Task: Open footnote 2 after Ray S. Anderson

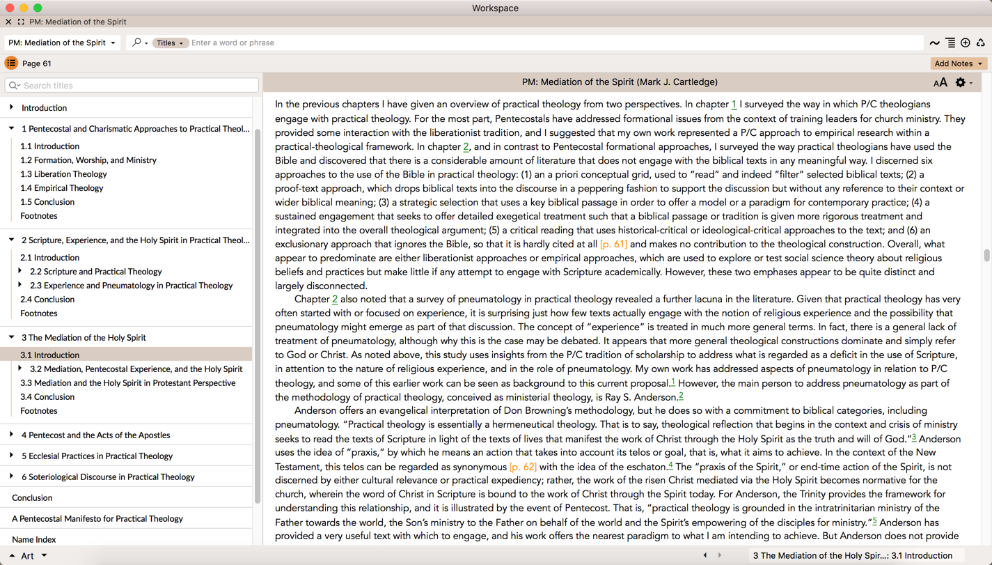Action: (681, 396)
